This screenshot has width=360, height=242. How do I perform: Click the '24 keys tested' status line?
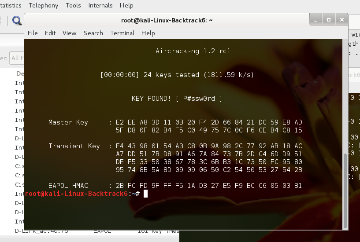[x=177, y=75]
